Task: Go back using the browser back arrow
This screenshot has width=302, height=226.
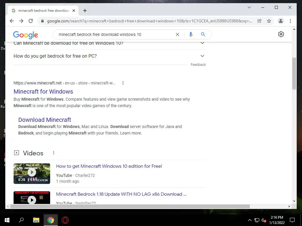Action: click(12, 21)
